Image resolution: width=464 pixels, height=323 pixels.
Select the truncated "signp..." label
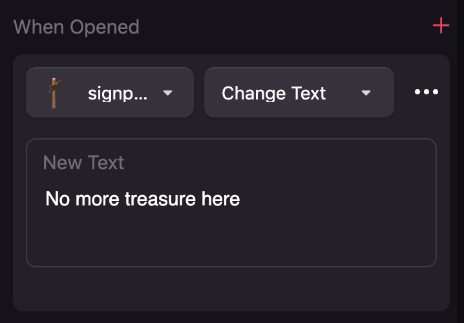[x=117, y=93]
